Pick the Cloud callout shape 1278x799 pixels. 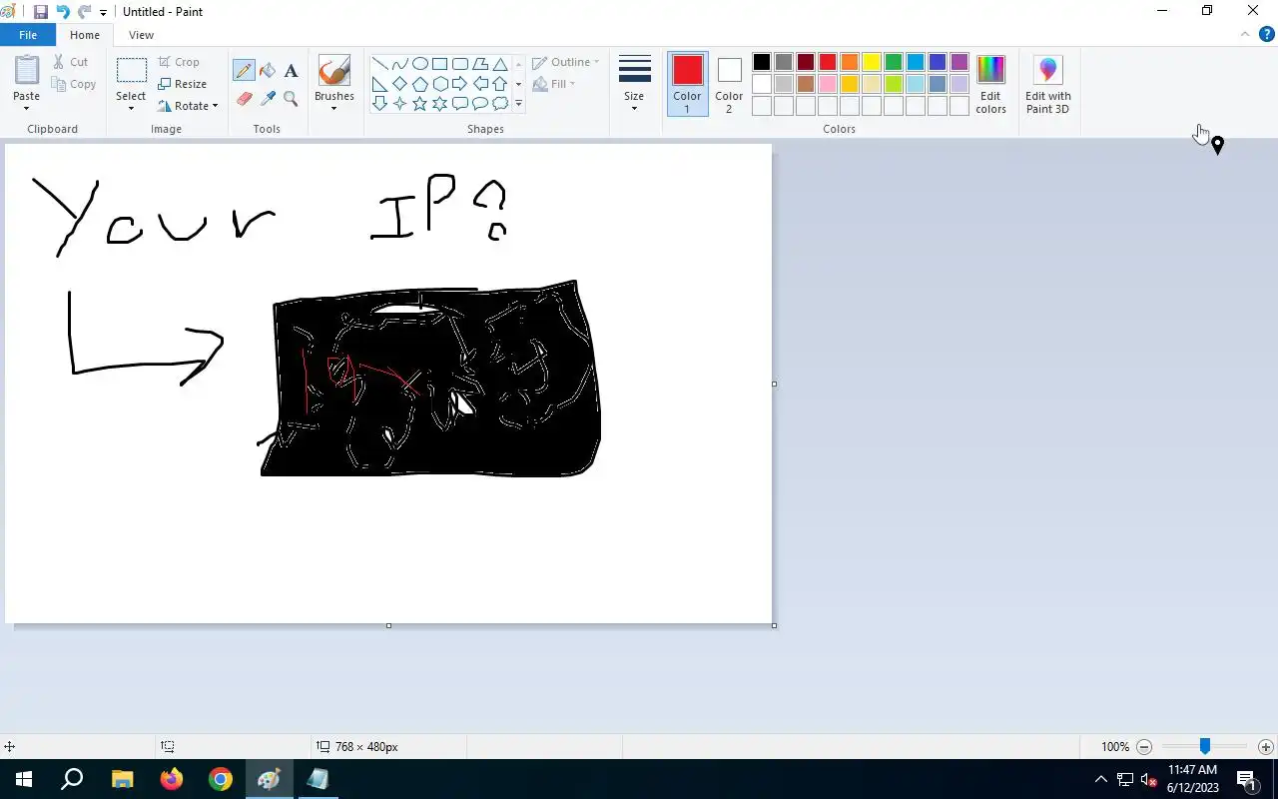click(x=499, y=104)
